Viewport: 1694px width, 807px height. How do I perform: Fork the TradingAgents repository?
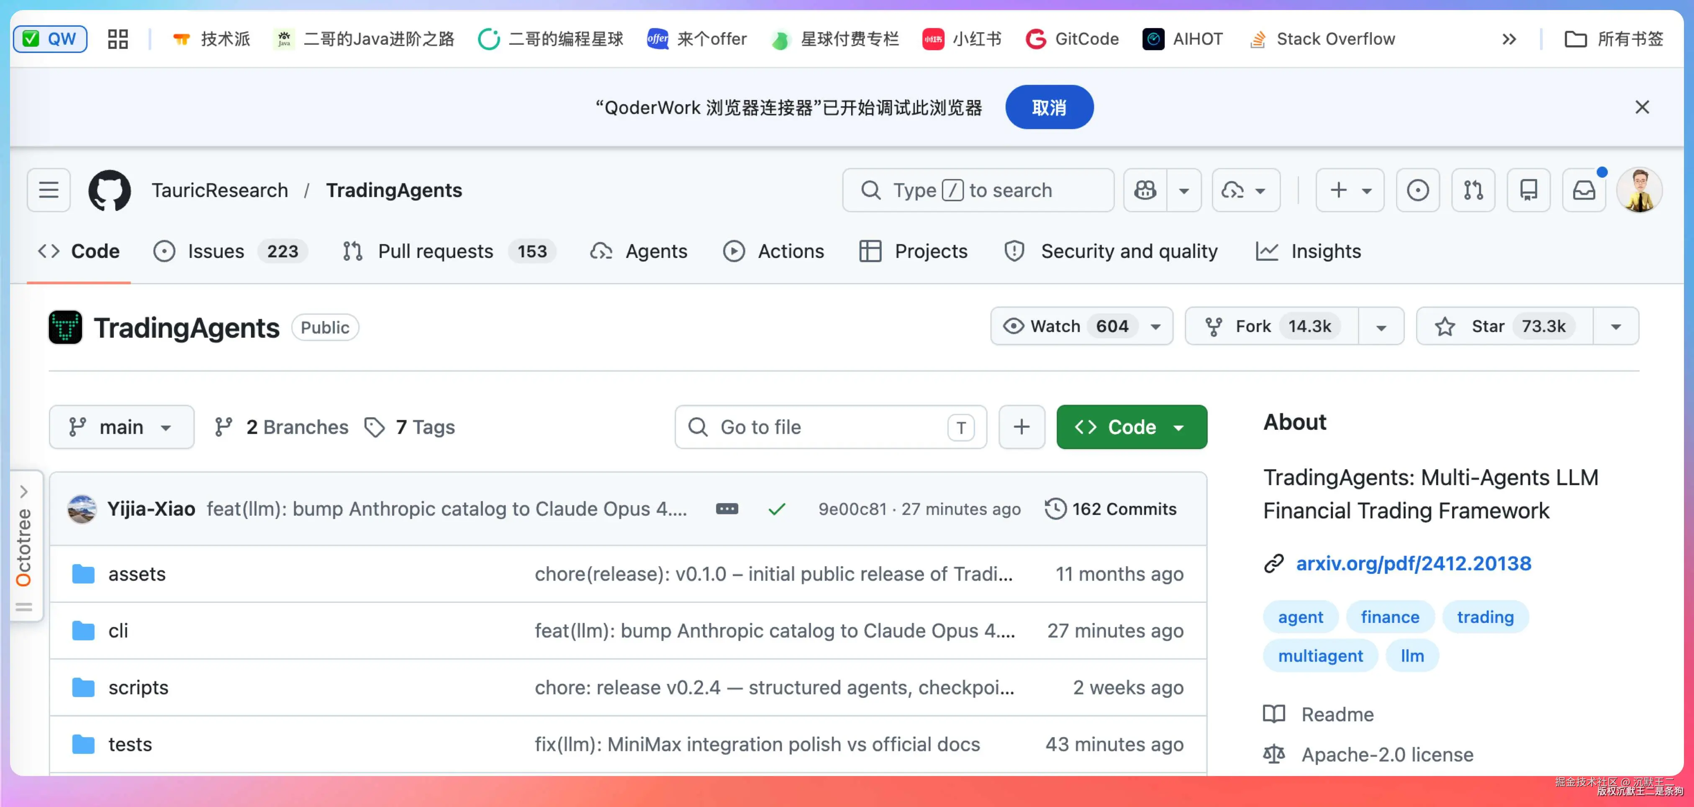(x=1272, y=326)
